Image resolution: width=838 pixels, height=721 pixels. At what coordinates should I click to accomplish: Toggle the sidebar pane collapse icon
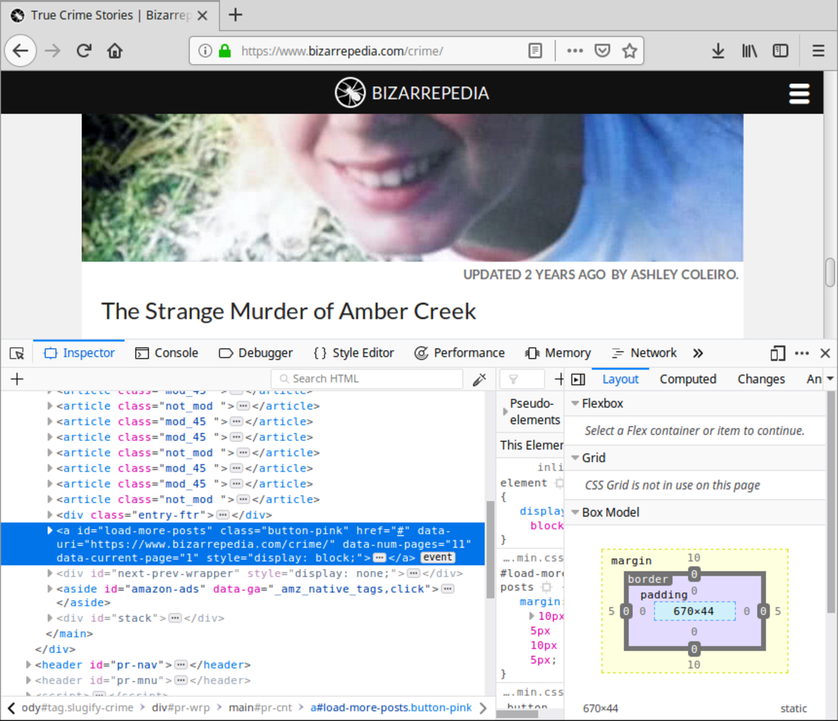tap(578, 379)
